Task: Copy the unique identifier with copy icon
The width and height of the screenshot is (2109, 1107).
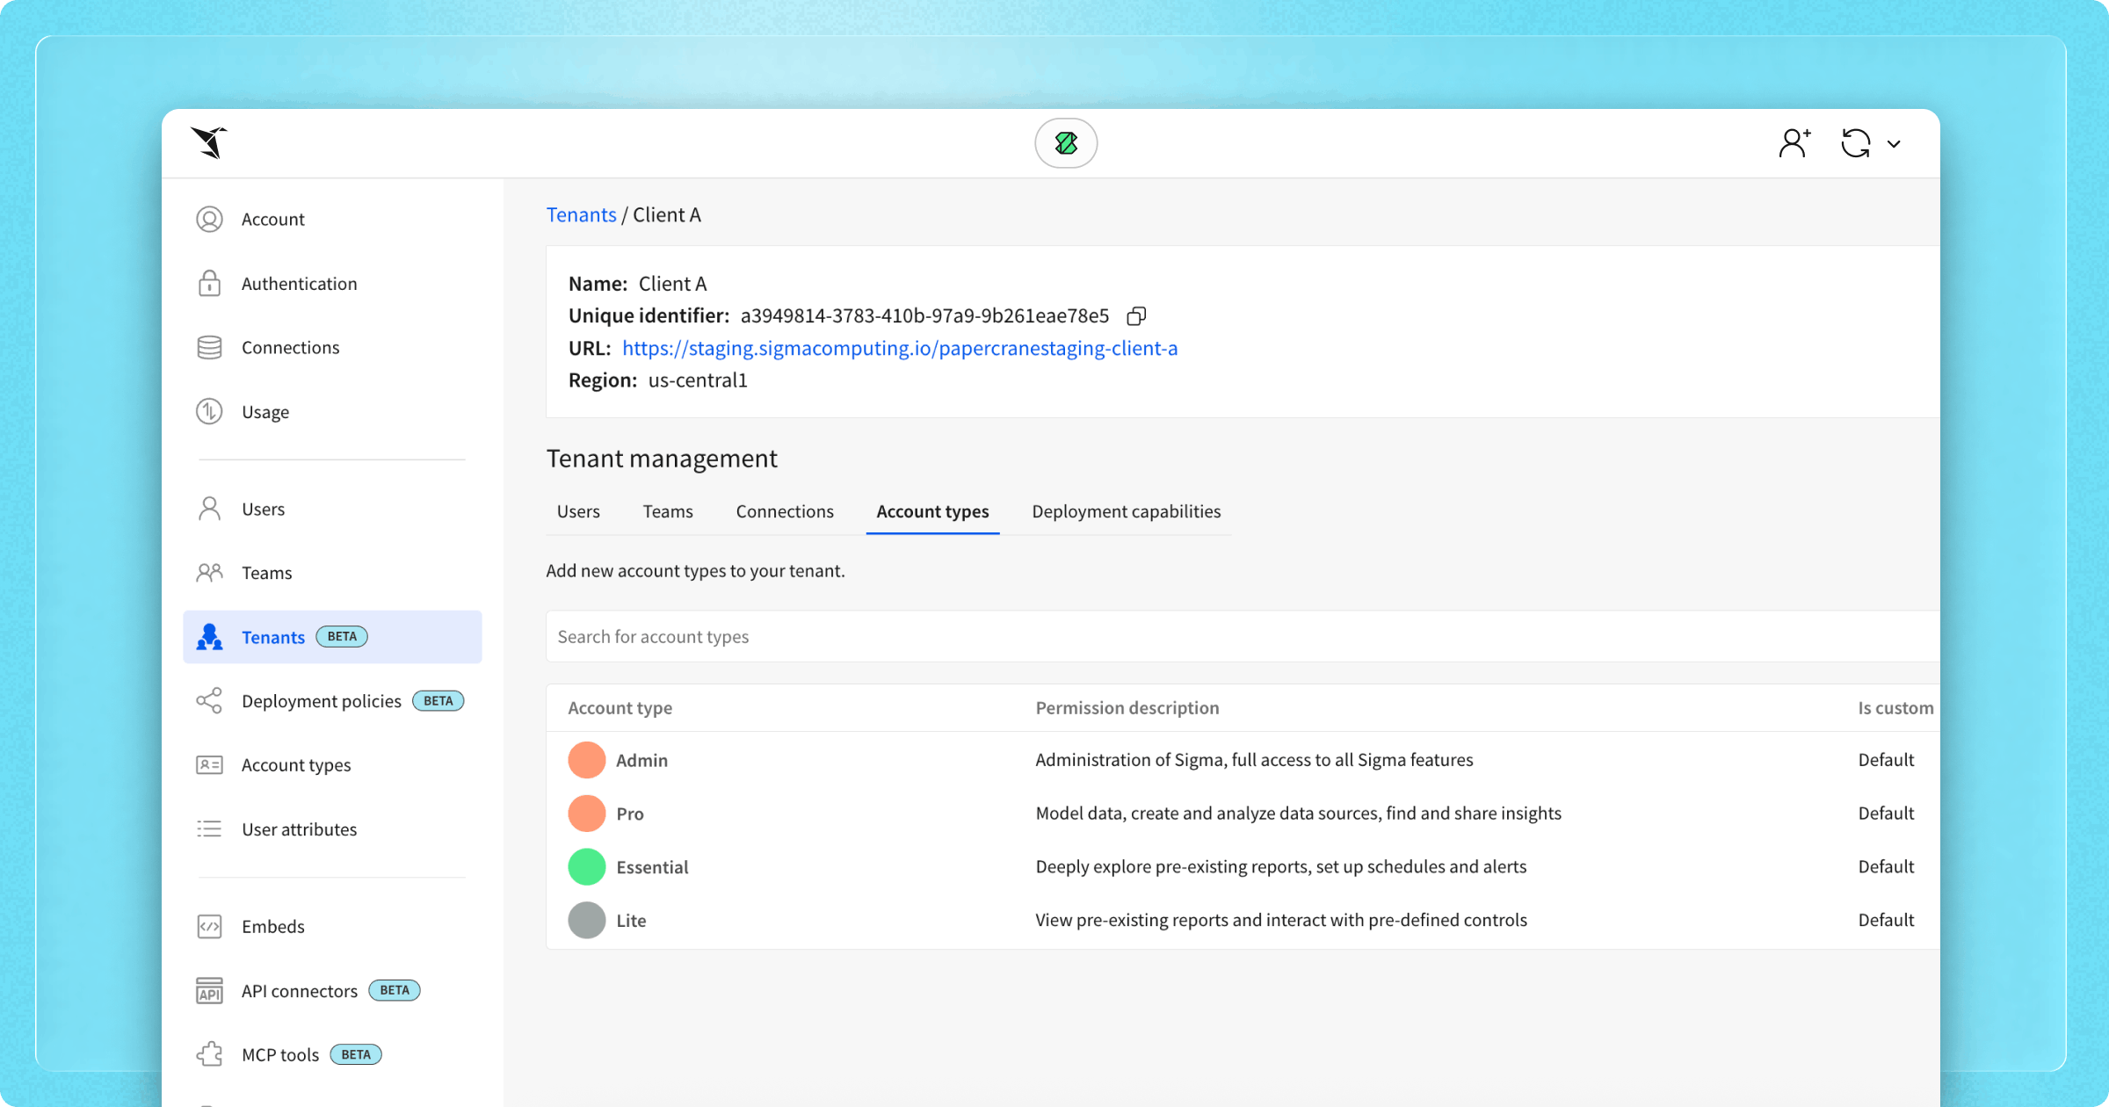Action: (x=1136, y=316)
